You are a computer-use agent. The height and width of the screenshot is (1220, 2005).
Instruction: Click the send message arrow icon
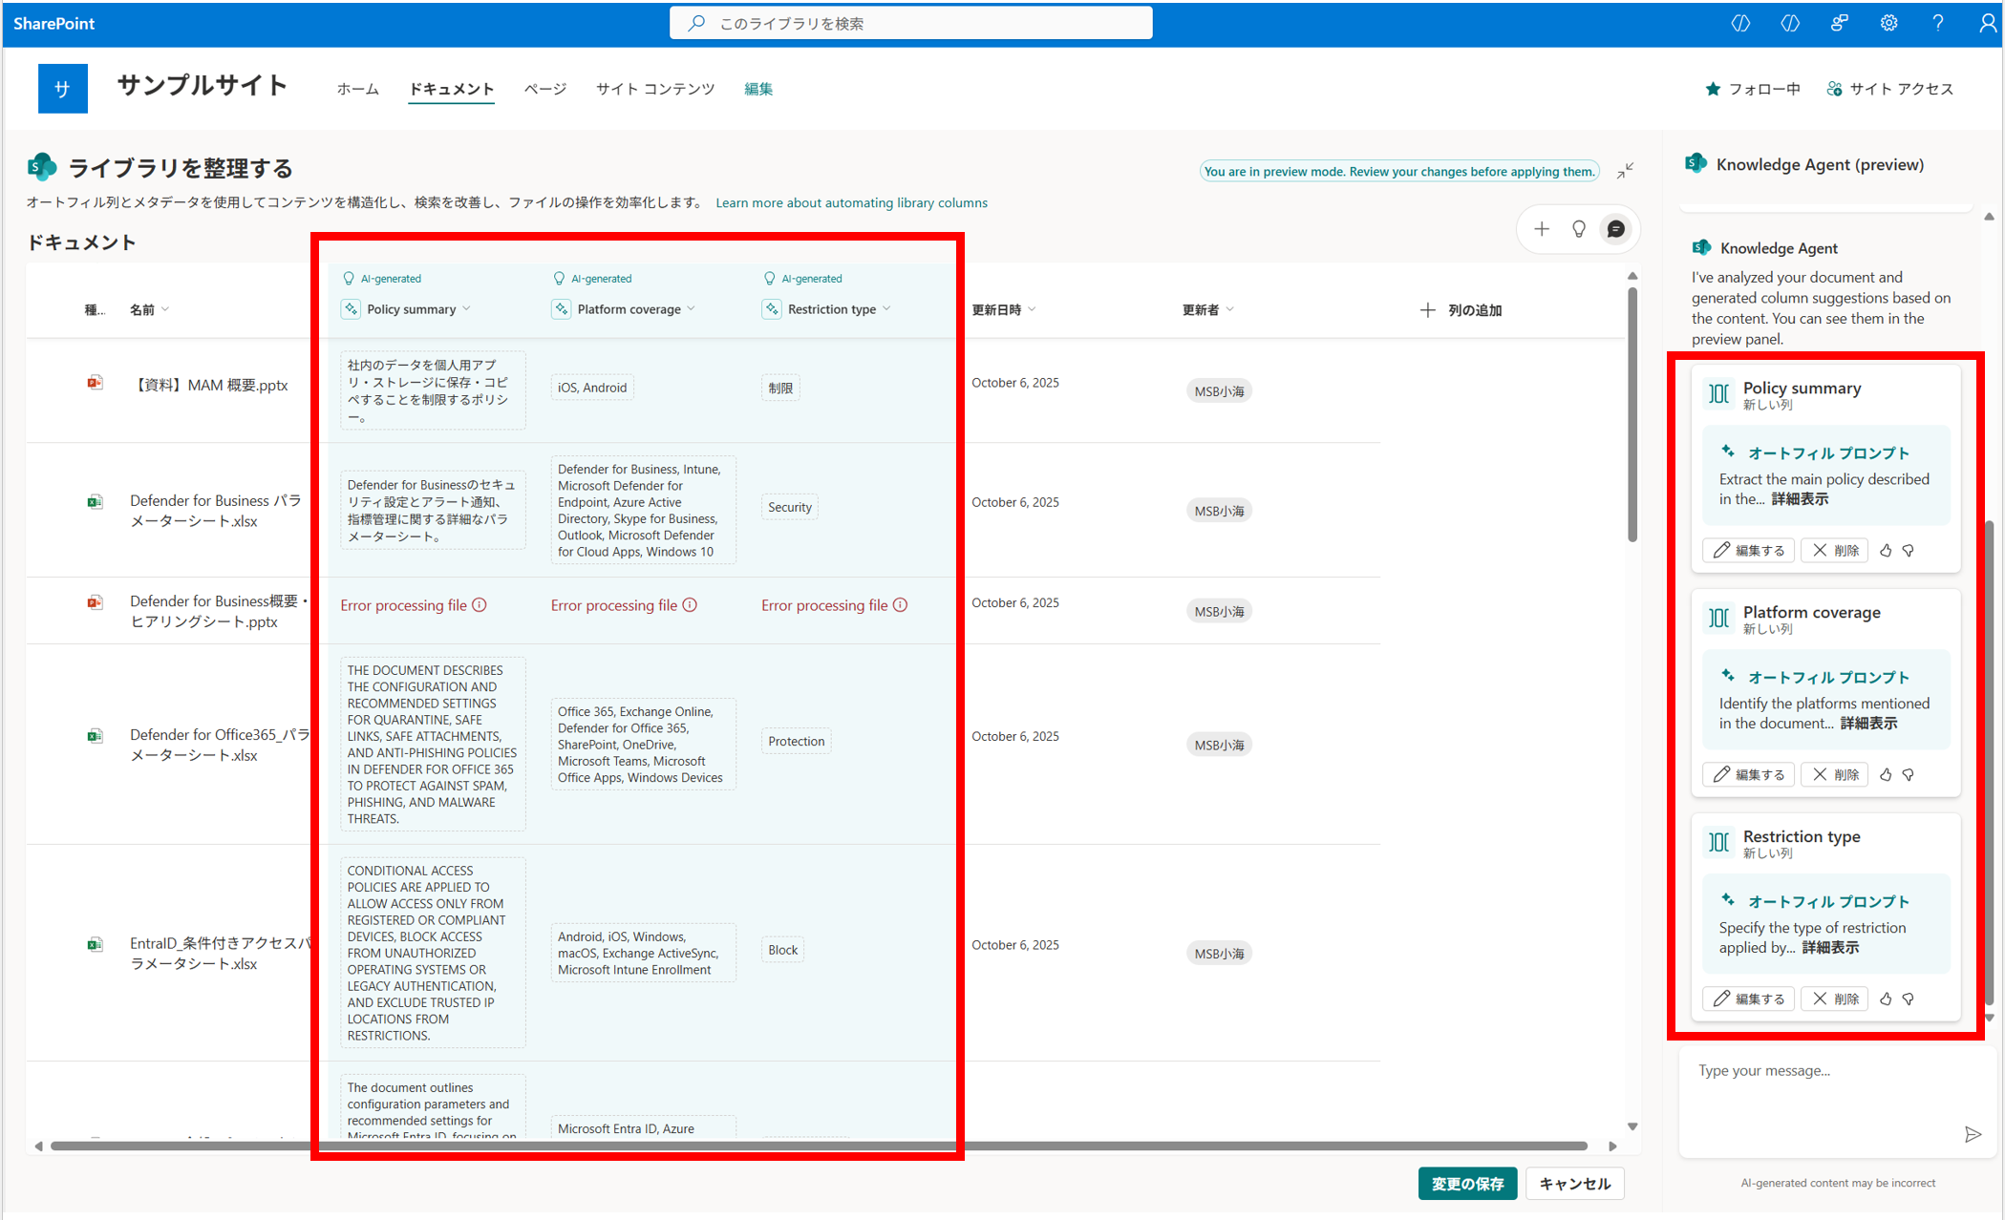click(1973, 1134)
